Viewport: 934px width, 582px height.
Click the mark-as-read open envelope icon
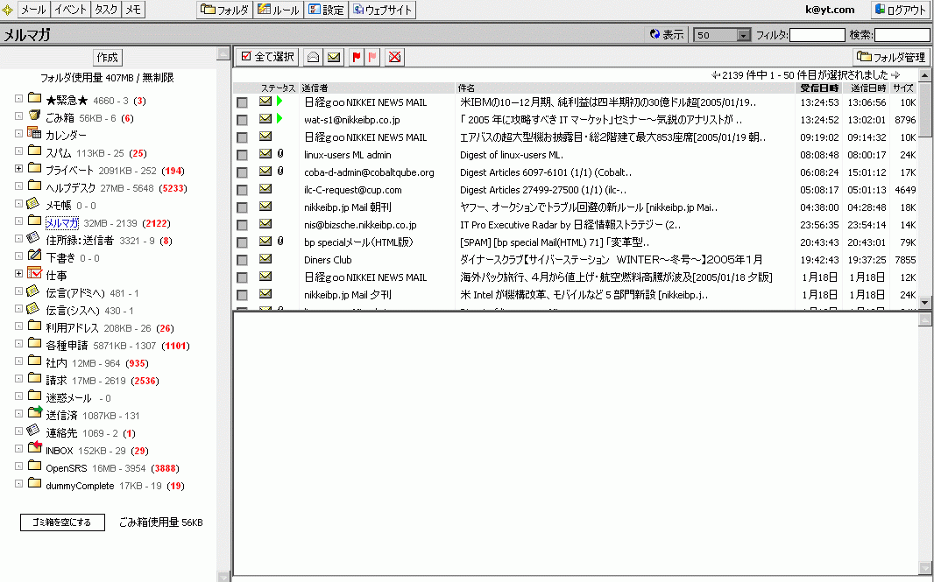(314, 58)
